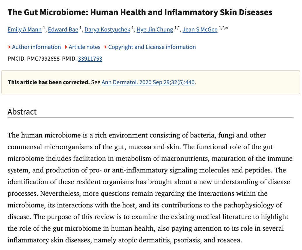Click the envelope icon after Jean S McGee
The width and height of the screenshot is (302, 250).
tap(227, 28)
